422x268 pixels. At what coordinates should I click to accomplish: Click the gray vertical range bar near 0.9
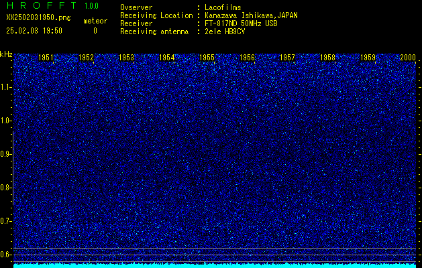point(13,168)
